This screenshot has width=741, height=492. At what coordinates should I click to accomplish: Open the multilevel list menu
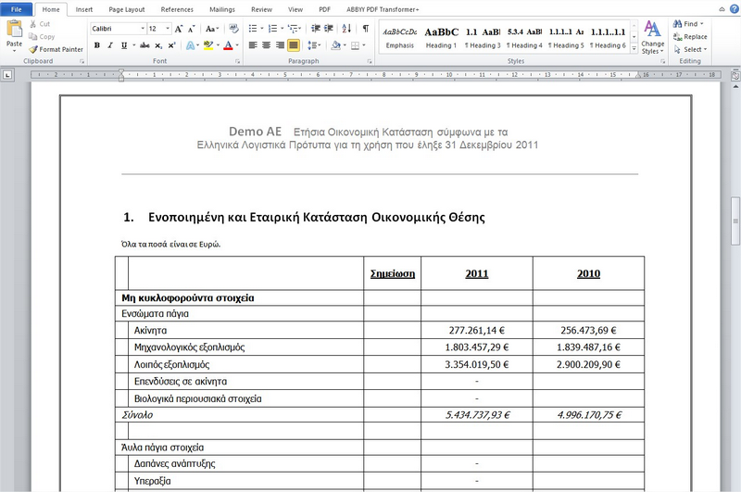[294, 29]
